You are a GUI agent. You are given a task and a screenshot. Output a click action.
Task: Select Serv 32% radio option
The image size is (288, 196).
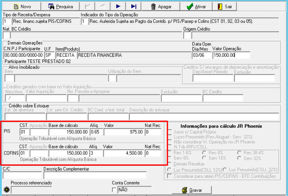tap(239, 158)
